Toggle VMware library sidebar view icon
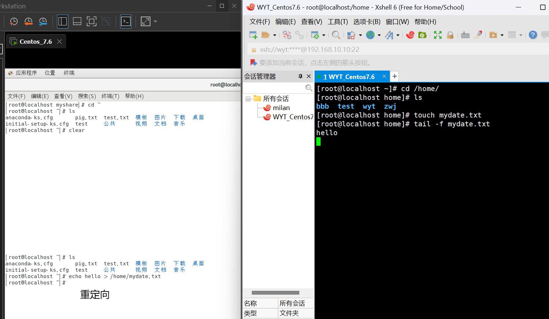The image size is (549, 319). 62,22
